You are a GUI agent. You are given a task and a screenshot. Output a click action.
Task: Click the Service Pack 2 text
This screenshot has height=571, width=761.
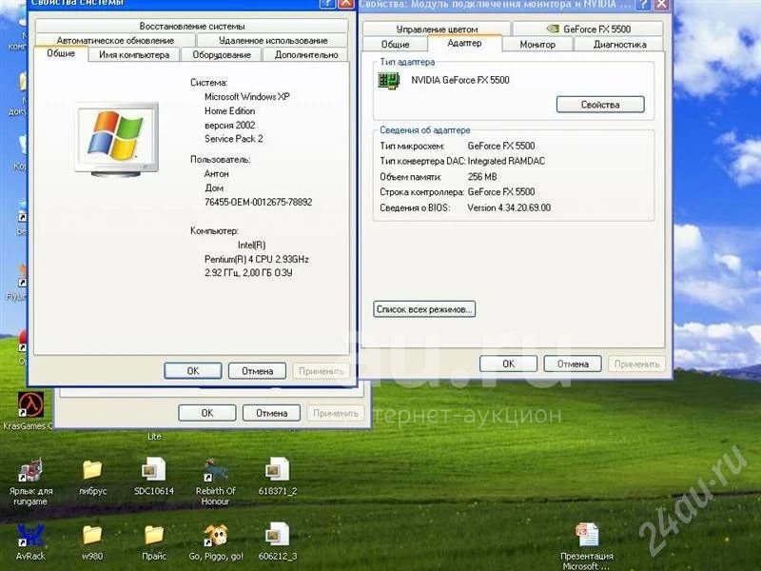(x=233, y=139)
